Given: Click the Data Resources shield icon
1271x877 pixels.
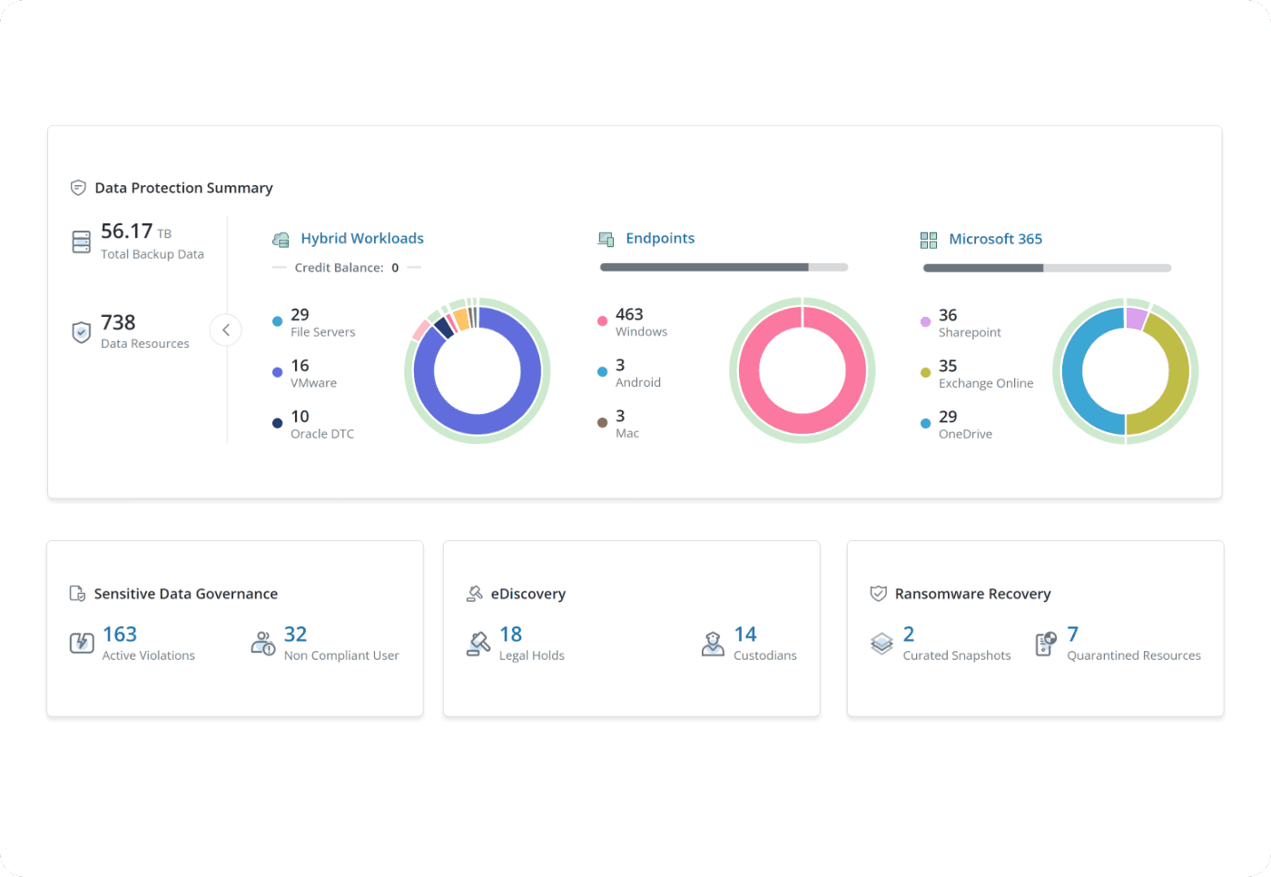Looking at the screenshot, I should [82, 332].
